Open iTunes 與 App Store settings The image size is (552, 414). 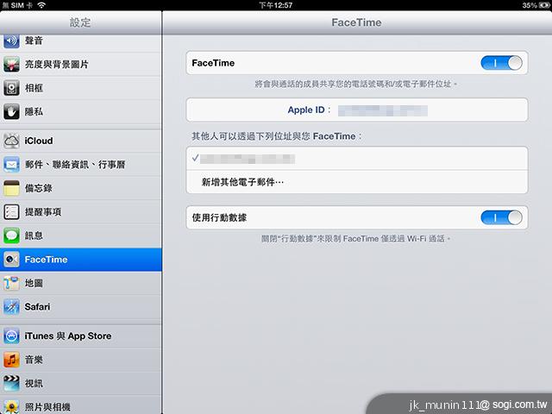(x=81, y=336)
